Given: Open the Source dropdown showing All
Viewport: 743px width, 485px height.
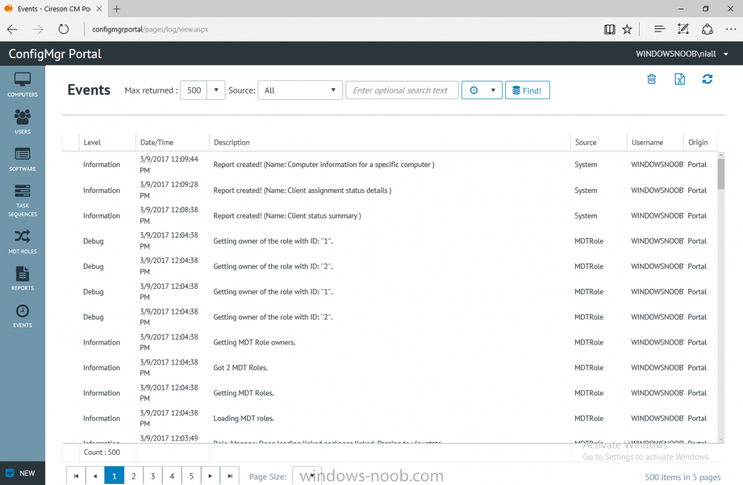Looking at the screenshot, I should pos(300,90).
